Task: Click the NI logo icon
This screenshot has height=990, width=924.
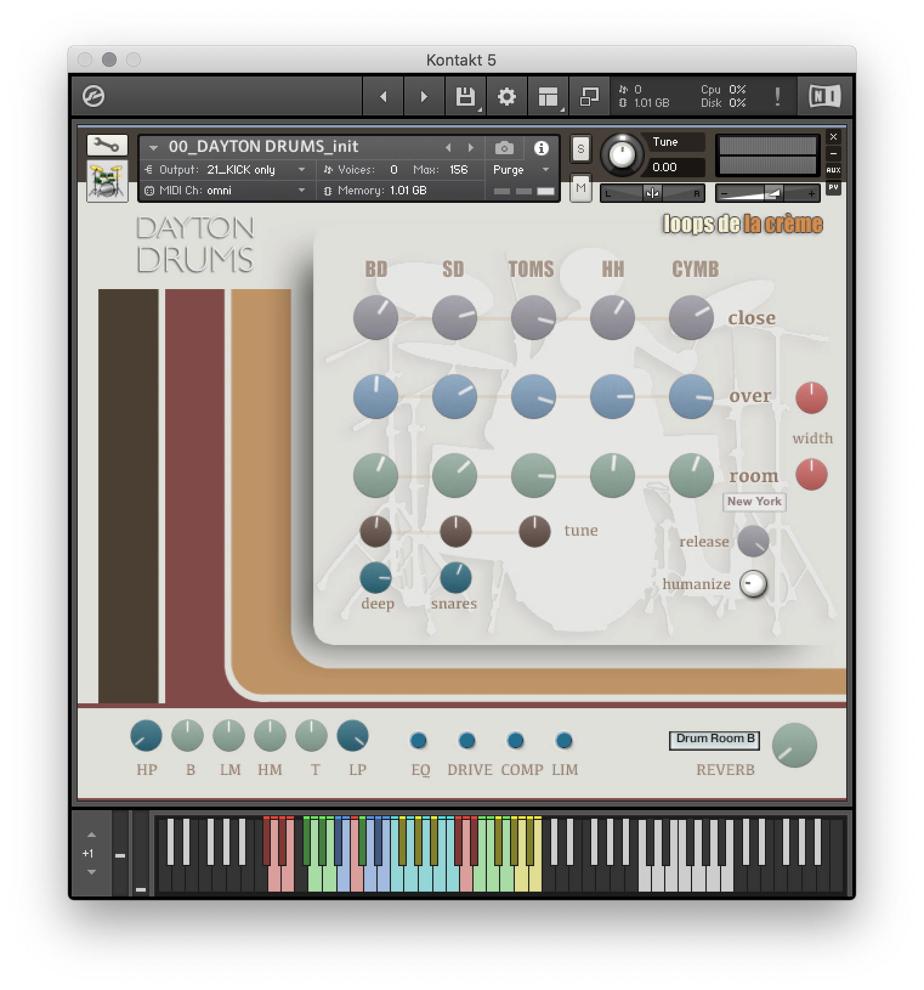Action: pyautogui.click(x=824, y=96)
